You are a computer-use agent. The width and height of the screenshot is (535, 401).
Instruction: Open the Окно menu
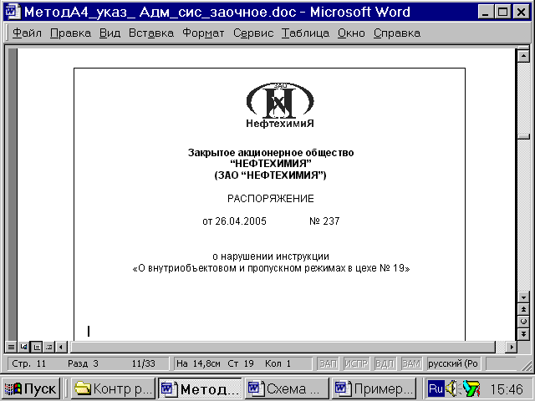click(351, 33)
